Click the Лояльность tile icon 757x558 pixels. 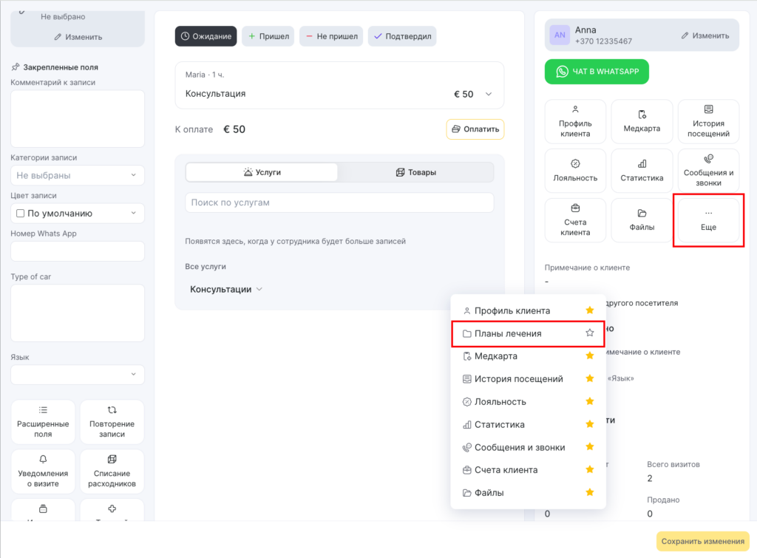click(575, 163)
